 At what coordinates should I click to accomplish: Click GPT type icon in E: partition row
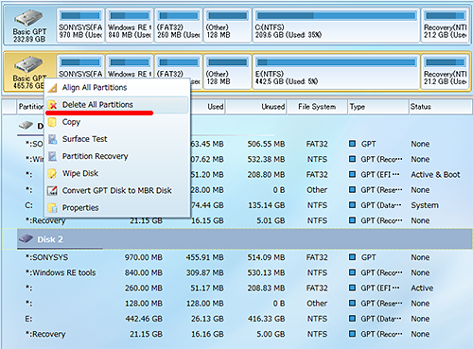(x=352, y=319)
